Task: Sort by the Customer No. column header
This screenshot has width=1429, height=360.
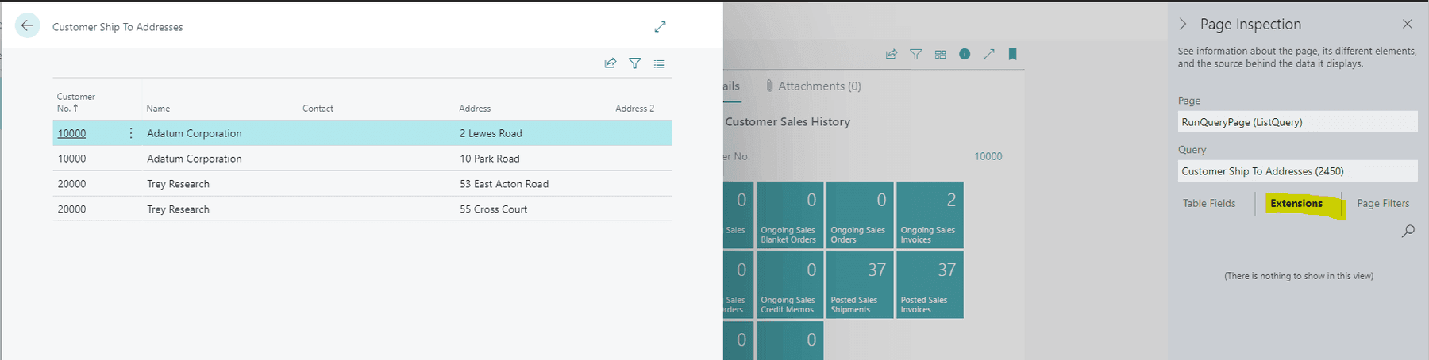Action: [x=76, y=102]
